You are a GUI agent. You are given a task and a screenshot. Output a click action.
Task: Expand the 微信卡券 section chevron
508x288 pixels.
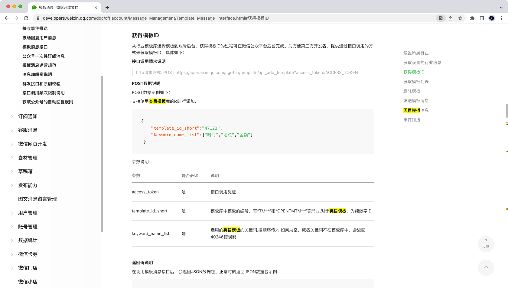(x=12, y=254)
